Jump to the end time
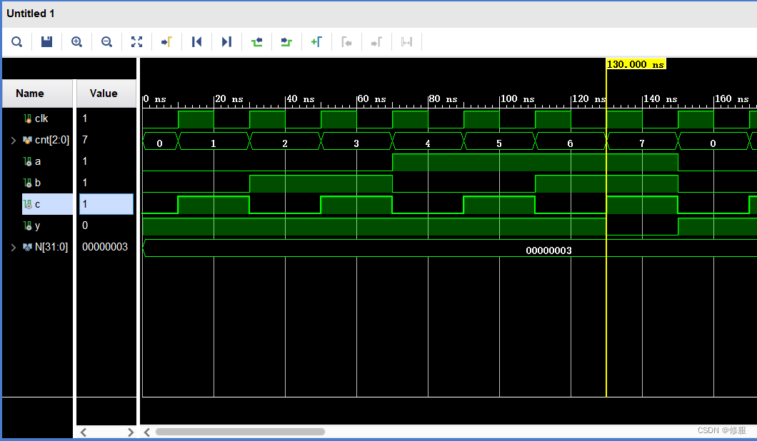Viewport: 757px width, 441px height. [226, 42]
